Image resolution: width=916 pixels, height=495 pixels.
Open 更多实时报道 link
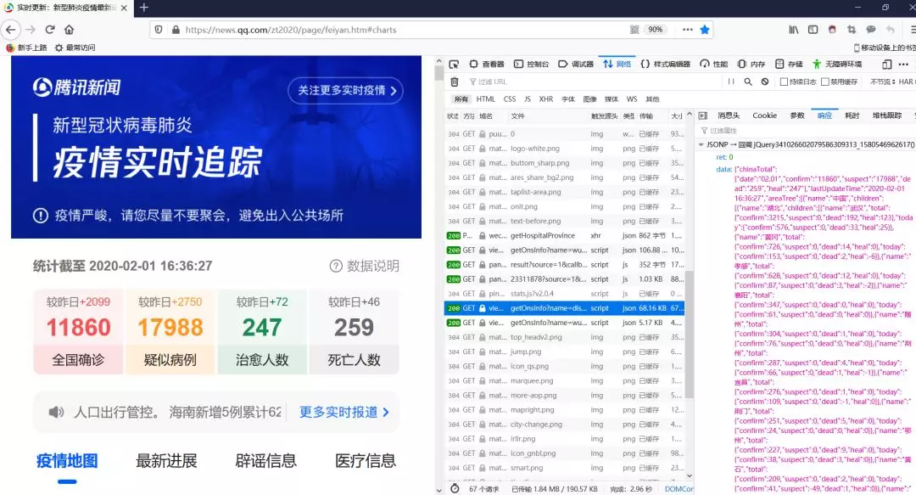(x=344, y=412)
